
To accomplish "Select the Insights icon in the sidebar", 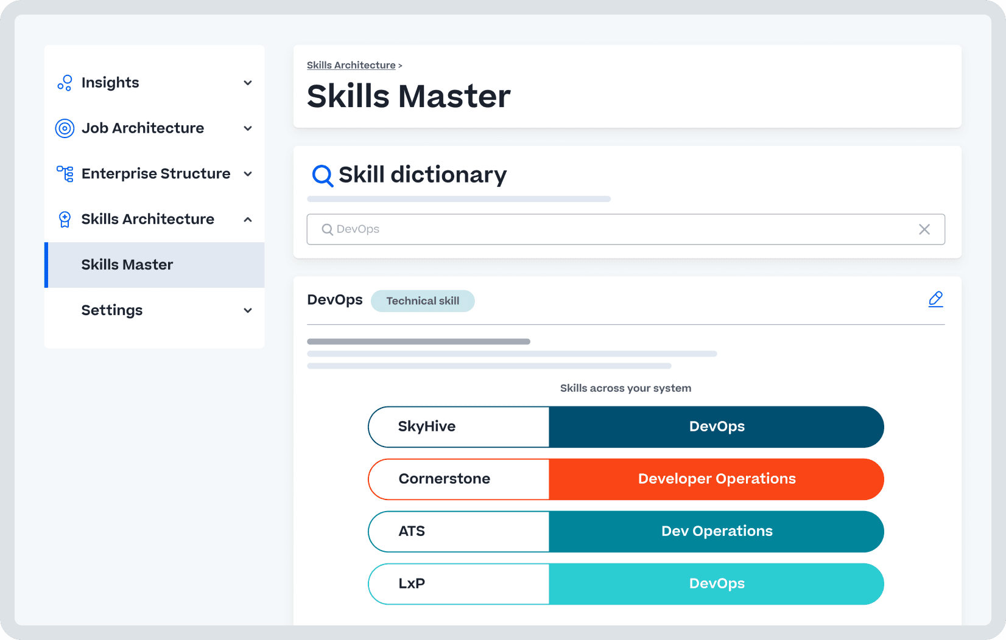I will pyautogui.click(x=65, y=83).
